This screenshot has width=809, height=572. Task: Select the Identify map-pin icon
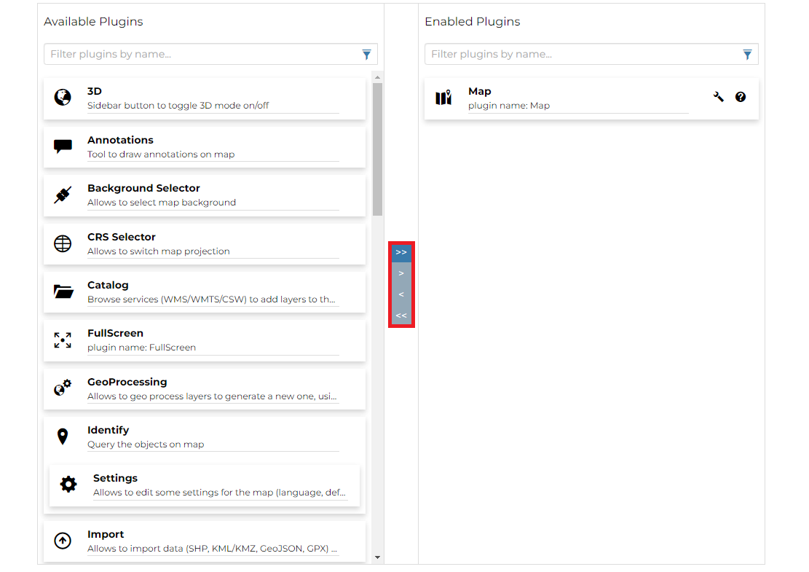[x=63, y=435]
